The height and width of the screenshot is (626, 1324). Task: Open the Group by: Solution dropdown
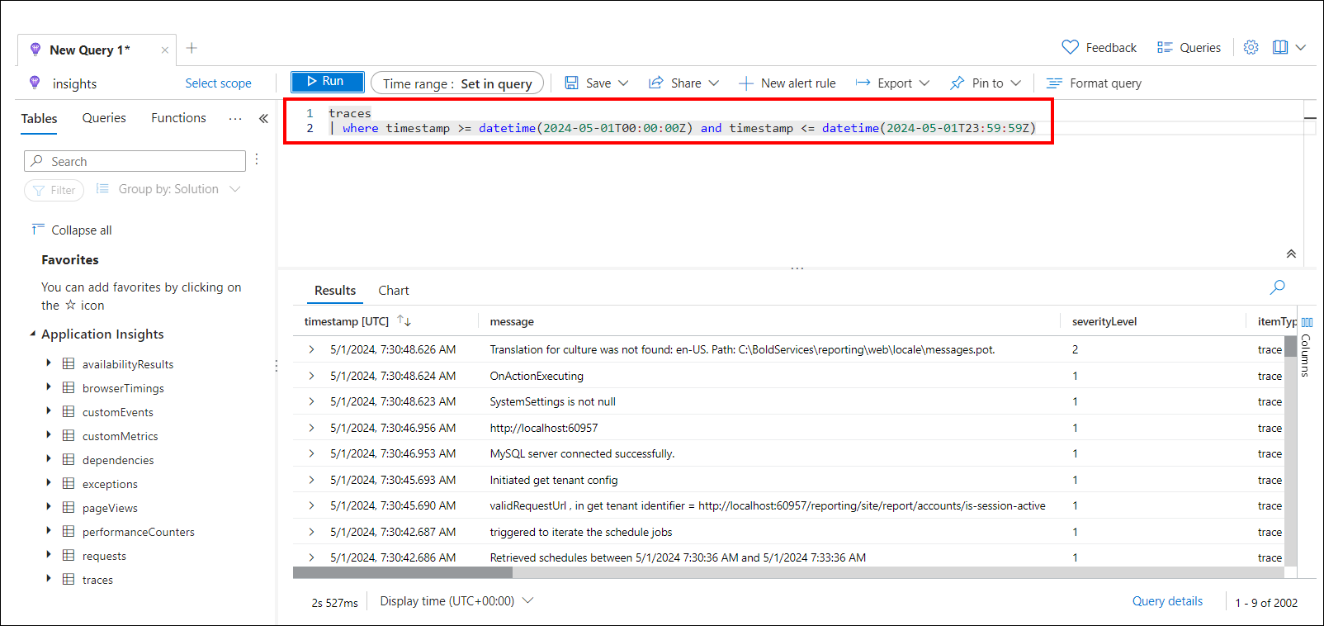(x=168, y=189)
